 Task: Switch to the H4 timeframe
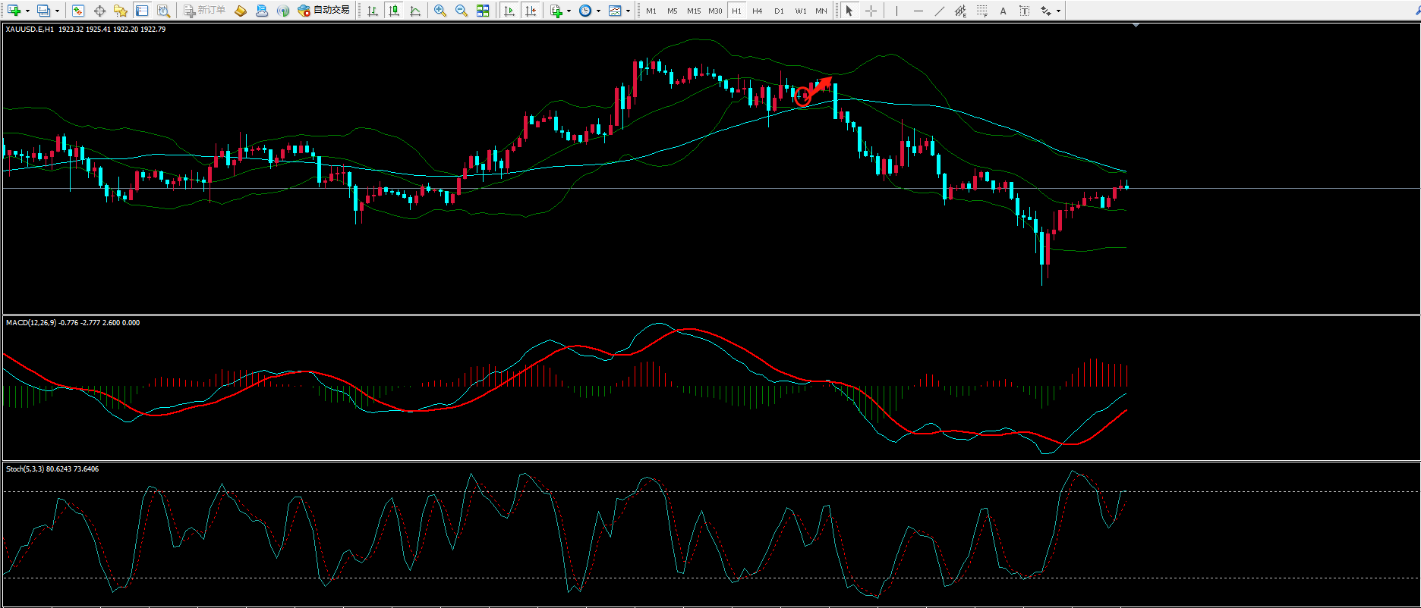[x=757, y=11]
